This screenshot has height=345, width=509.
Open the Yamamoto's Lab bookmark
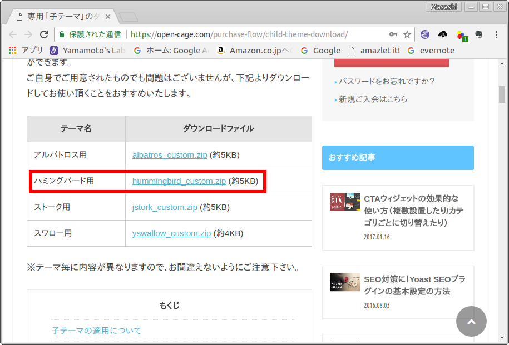[88, 51]
